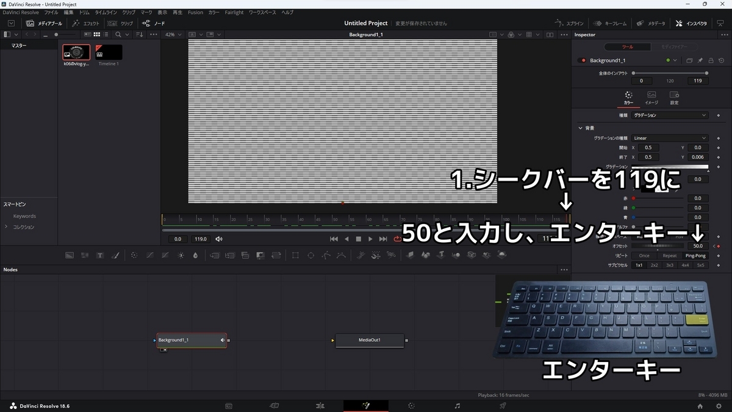
Task: Select the Paint tool in the Fusion toolbar
Action: pyautogui.click(x=115, y=255)
